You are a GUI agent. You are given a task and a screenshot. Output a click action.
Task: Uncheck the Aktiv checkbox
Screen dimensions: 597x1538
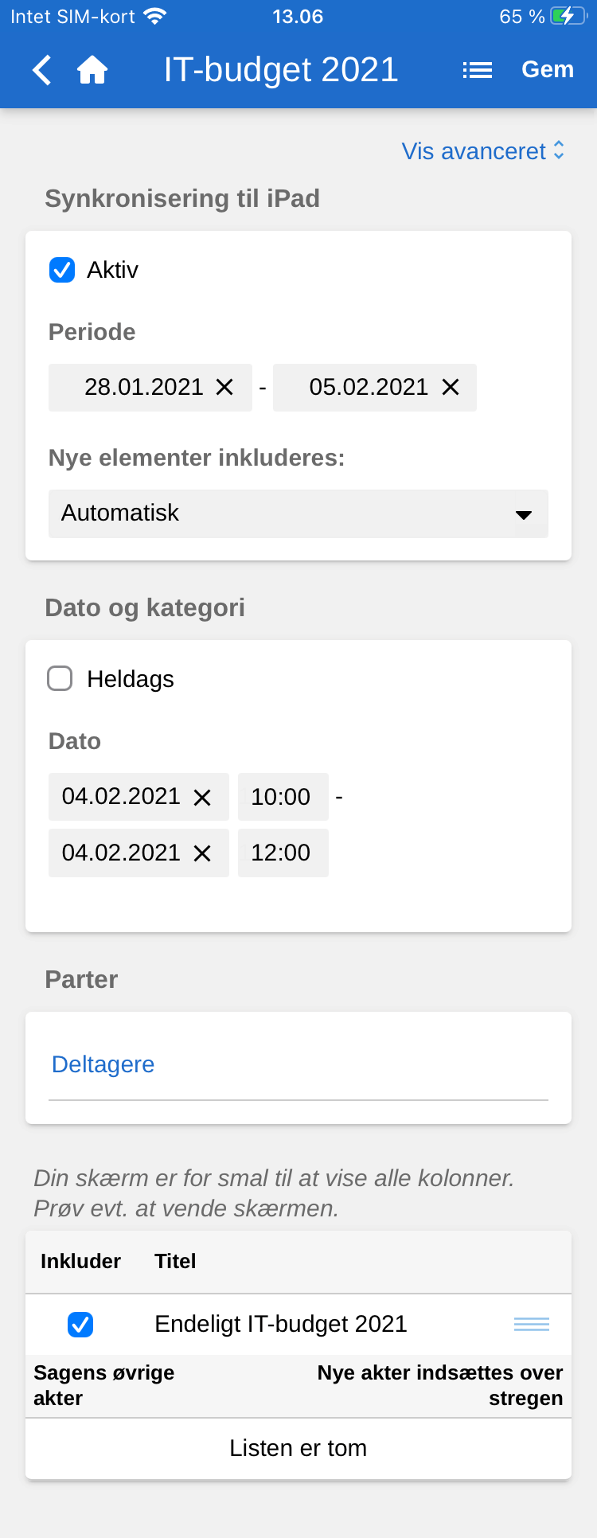(x=62, y=270)
